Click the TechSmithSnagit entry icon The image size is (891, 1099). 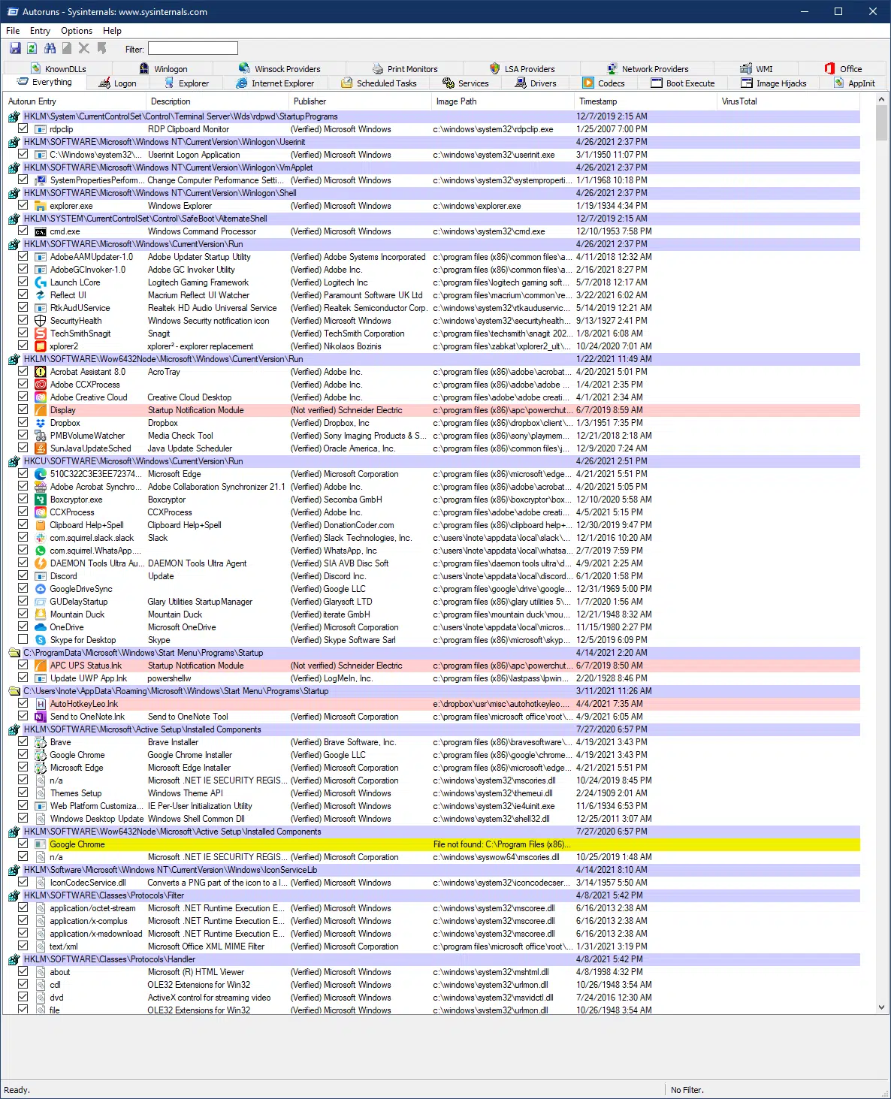coord(41,334)
